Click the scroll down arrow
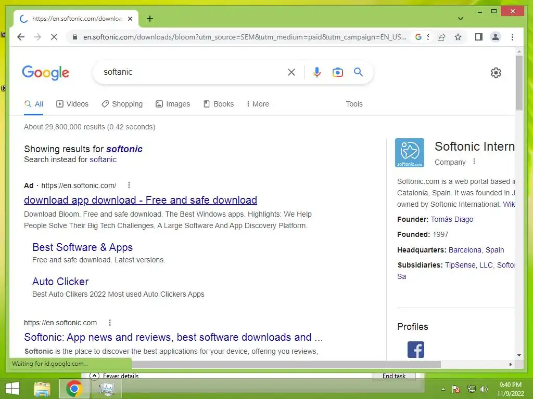 (519, 355)
